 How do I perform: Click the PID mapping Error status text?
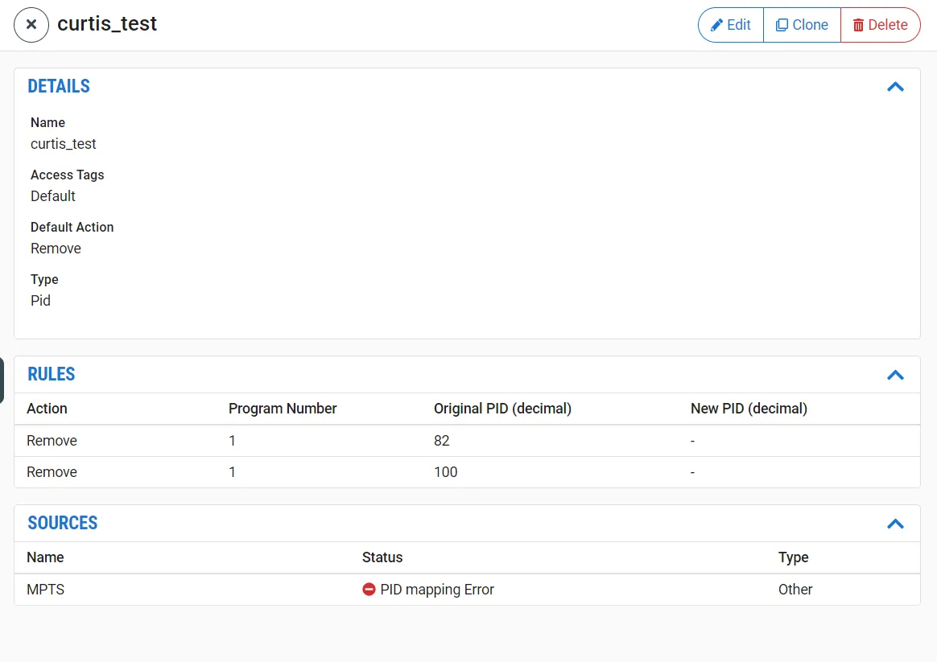click(437, 589)
